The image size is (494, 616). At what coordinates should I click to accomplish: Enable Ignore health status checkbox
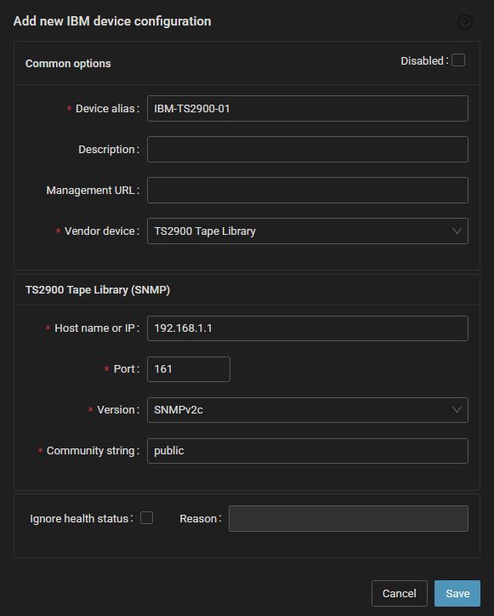click(x=147, y=518)
